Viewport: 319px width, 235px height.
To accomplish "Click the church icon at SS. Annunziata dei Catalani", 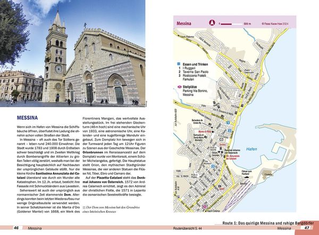I will (224, 157).
